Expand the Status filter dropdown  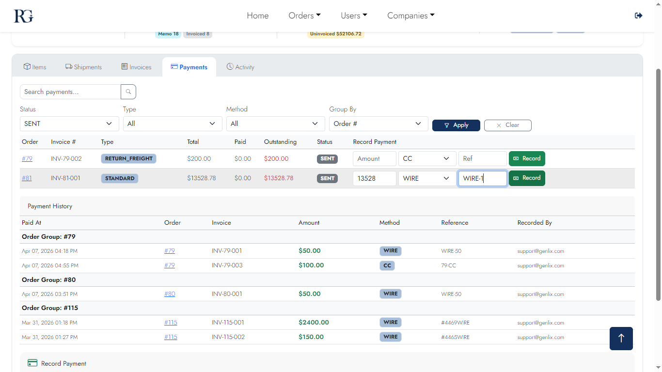pyautogui.click(x=69, y=124)
